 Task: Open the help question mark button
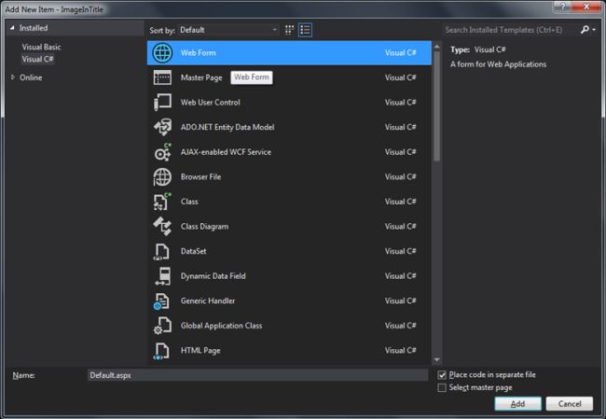tap(563, 7)
